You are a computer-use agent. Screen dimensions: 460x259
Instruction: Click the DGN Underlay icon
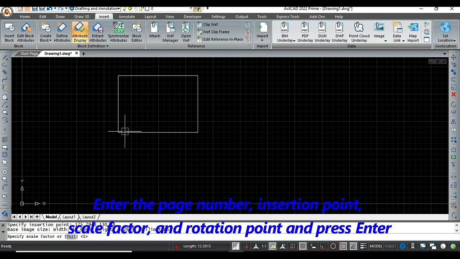pos(322,32)
